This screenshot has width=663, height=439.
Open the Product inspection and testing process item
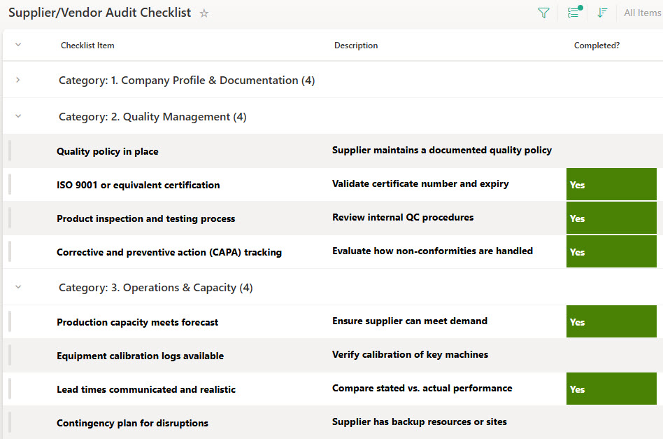(x=145, y=218)
